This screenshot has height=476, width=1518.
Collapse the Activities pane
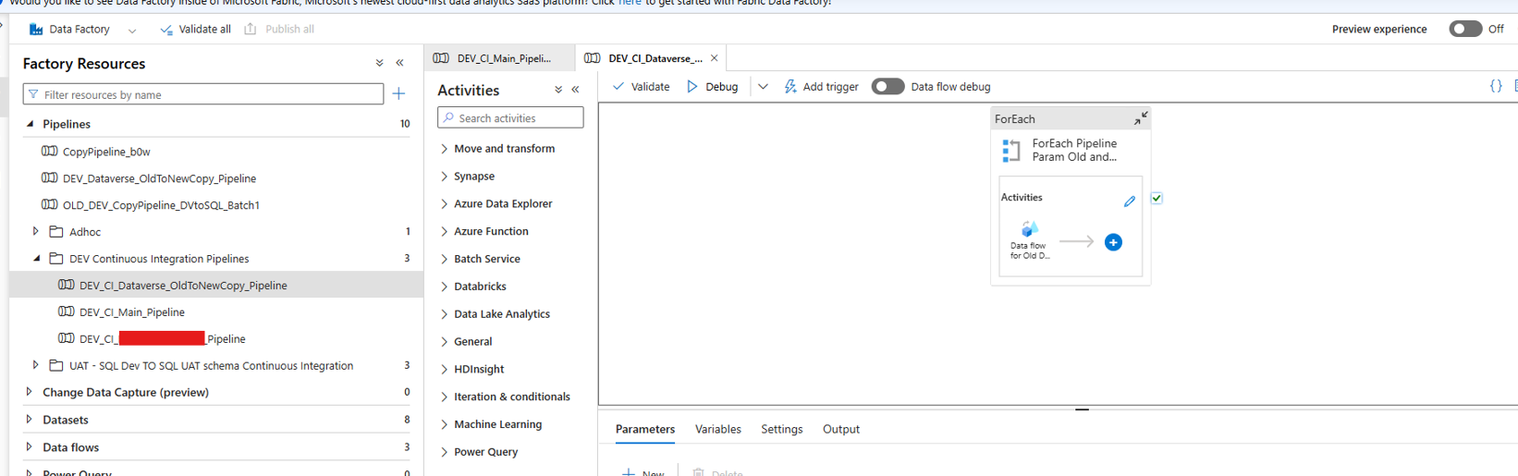click(x=576, y=90)
